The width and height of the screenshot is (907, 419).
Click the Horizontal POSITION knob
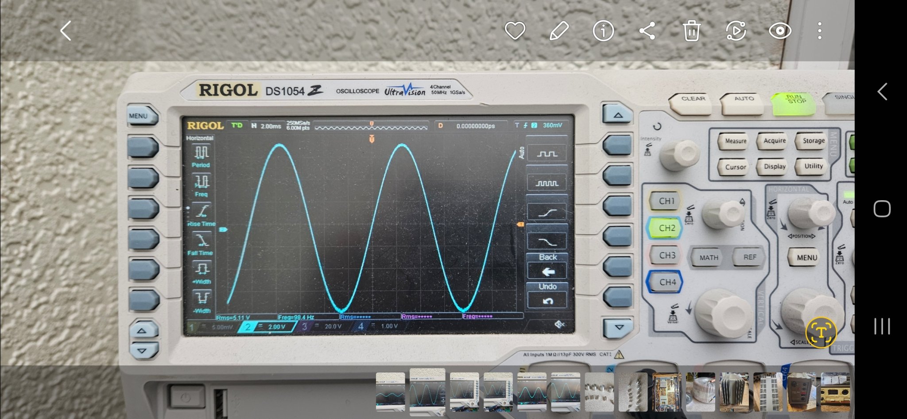(811, 213)
